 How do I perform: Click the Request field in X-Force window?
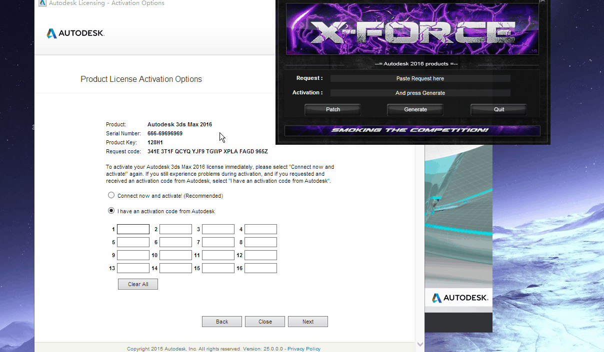pyautogui.click(x=420, y=78)
